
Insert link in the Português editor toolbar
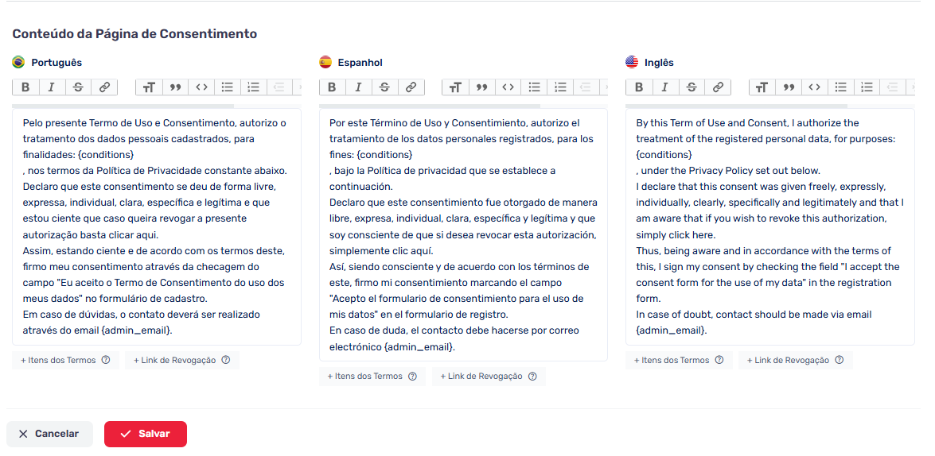(x=104, y=87)
